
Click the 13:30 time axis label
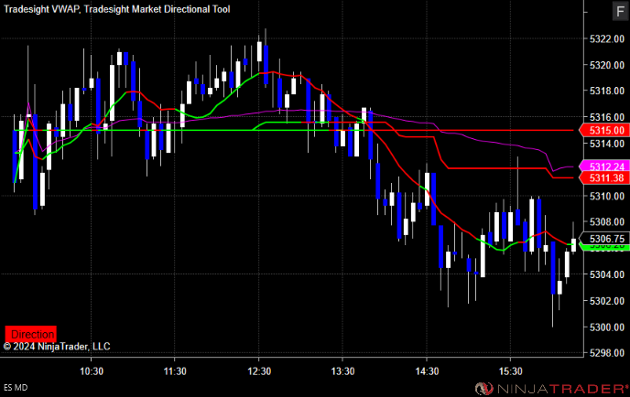pos(342,370)
